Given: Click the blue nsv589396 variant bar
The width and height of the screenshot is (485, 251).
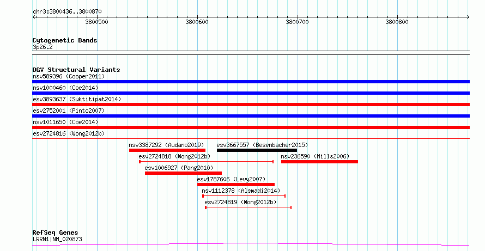Looking at the screenshot, I should 251,82.
